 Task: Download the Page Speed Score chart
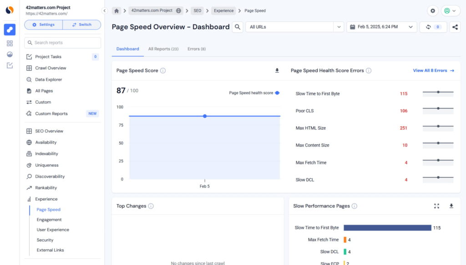click(x=277, y=70)
